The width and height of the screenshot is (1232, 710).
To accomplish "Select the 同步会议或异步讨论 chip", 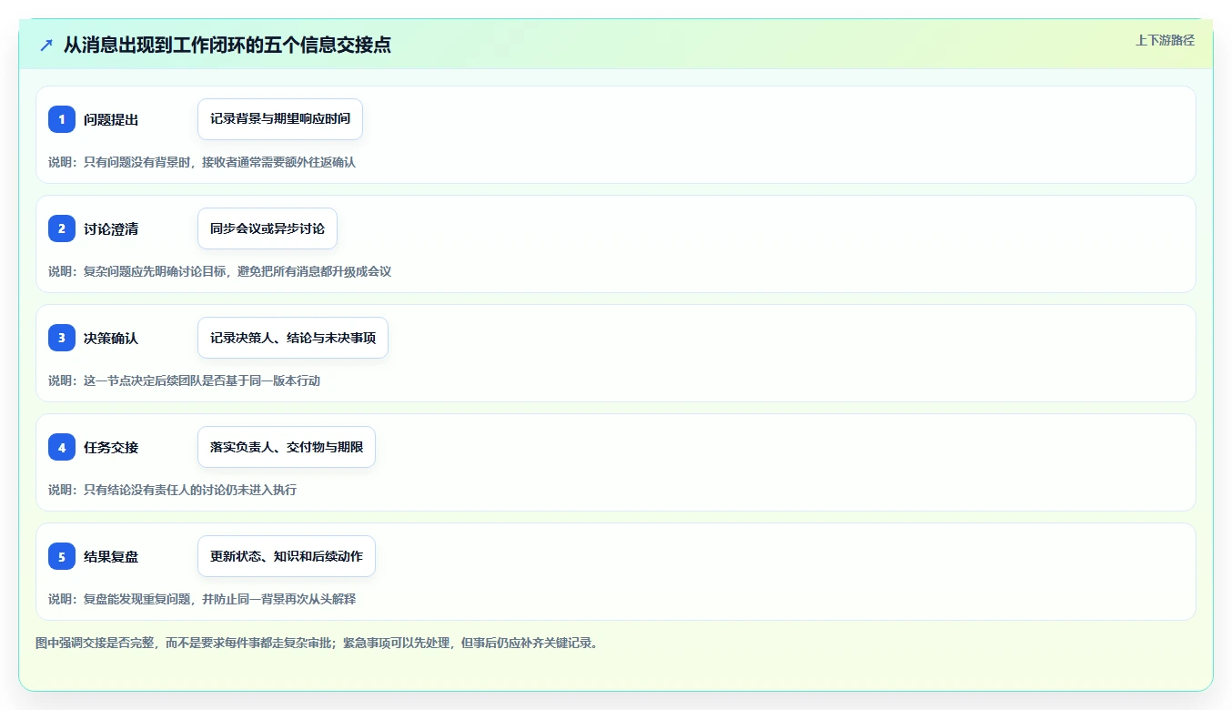I will tap(268, 228).
